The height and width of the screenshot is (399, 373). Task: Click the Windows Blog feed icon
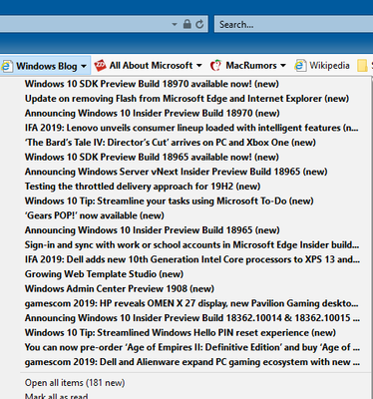pyautogui.click(x=6, y=66)
